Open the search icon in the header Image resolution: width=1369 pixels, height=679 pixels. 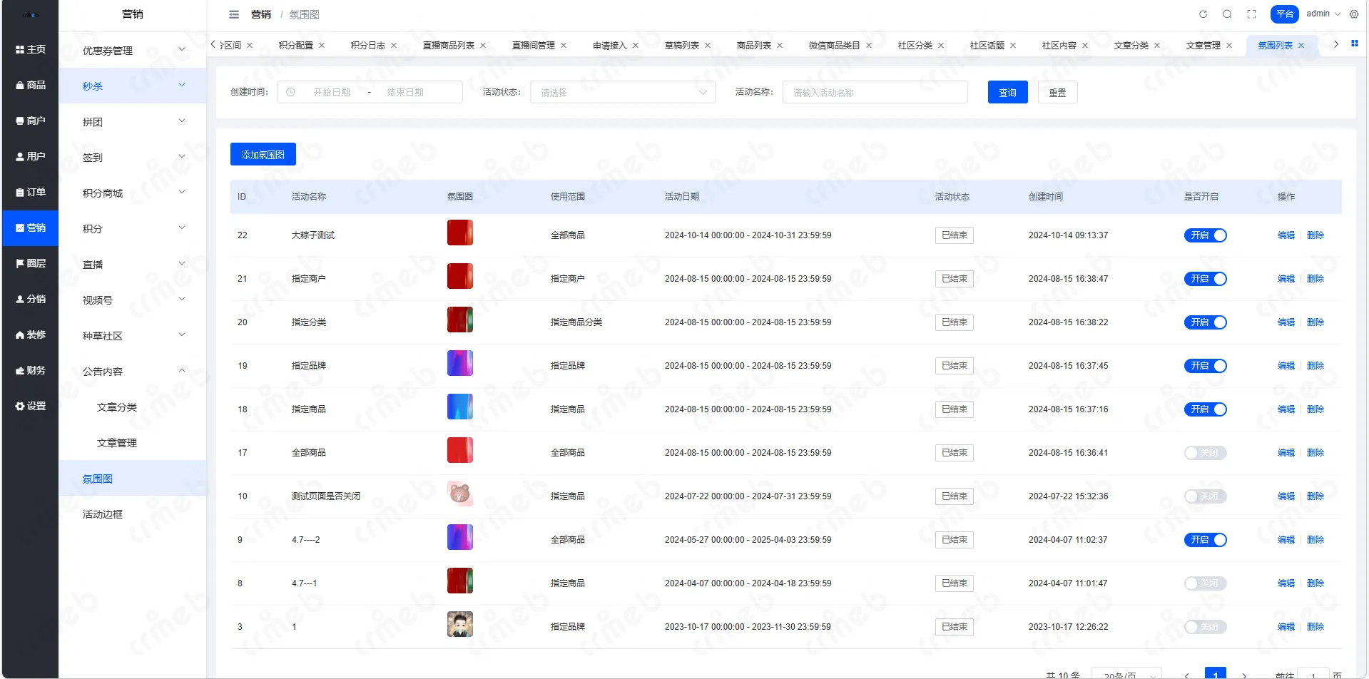[1227, 14]
